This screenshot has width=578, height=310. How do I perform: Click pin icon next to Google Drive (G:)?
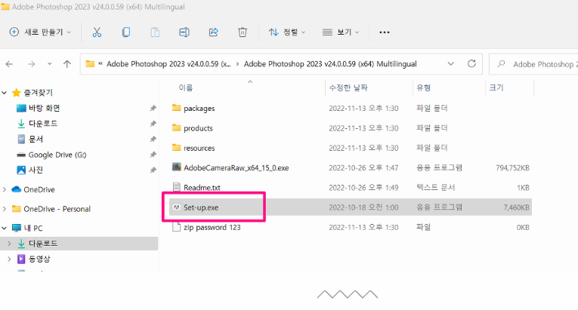pyautogui.click(x=153, y=155)
